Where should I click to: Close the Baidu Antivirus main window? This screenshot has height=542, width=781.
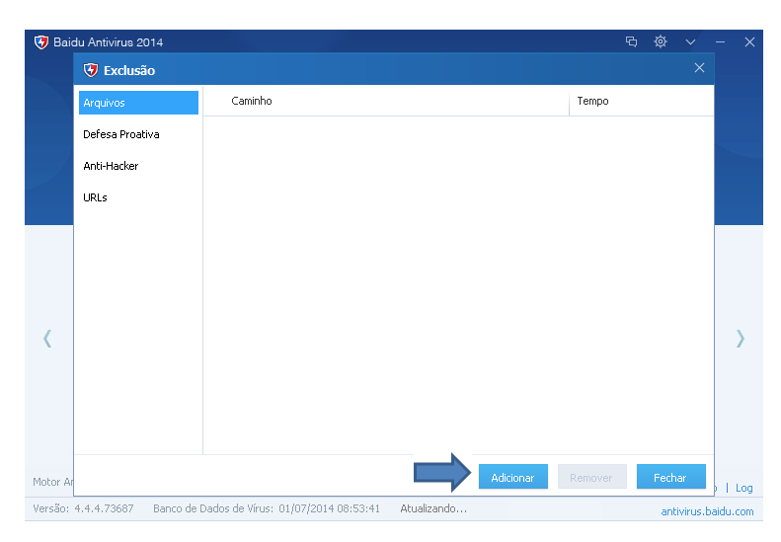coord(749,42)
